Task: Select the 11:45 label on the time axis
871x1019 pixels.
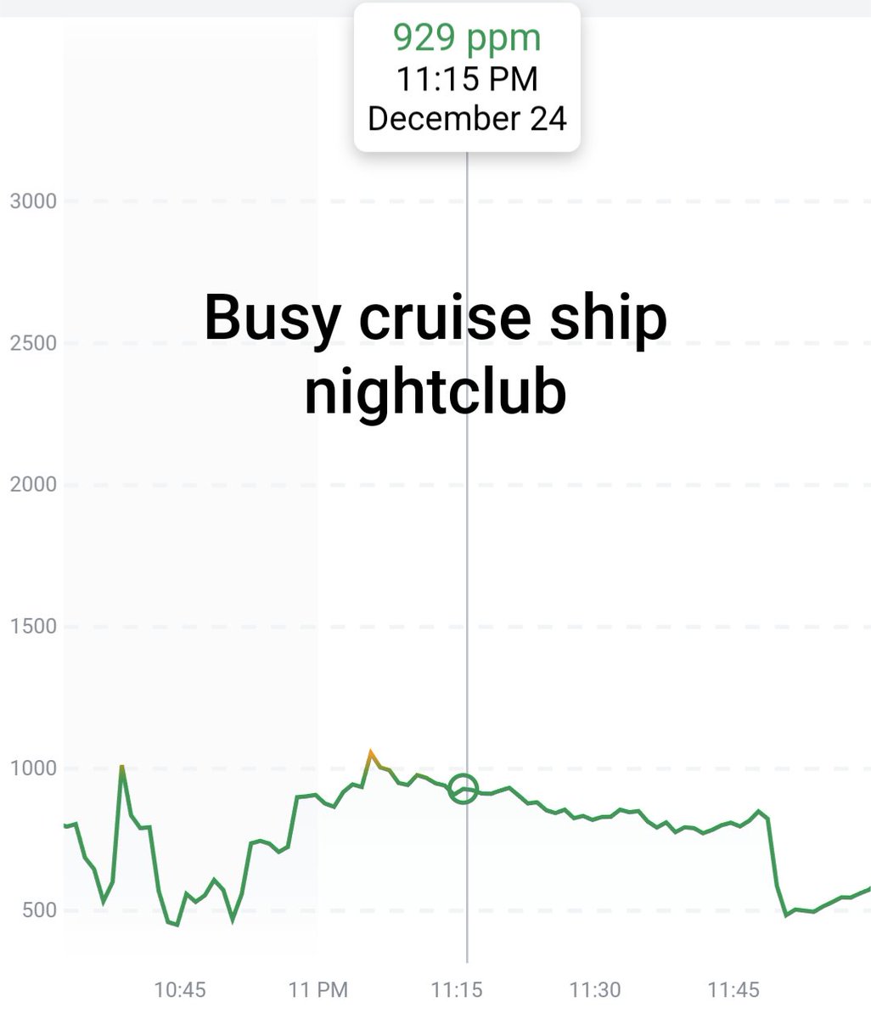Action: [x=733, y=989]
